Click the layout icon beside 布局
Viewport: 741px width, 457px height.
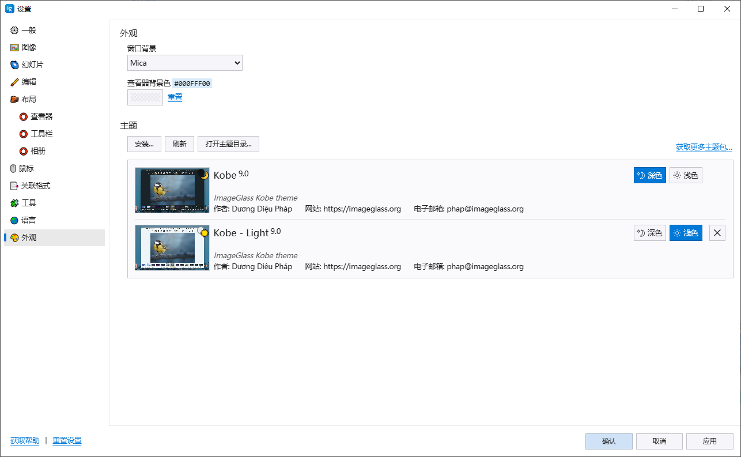click(x=14, y=99)
